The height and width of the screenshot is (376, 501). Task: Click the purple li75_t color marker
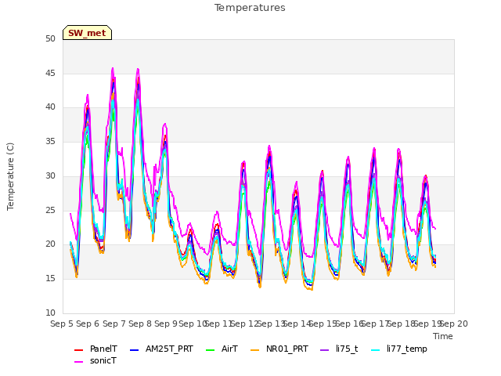tap(325, 350)
